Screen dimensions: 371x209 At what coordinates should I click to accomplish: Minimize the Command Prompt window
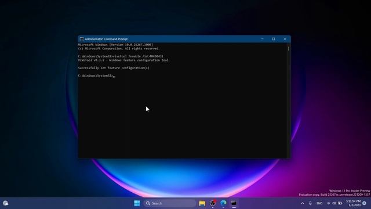[x=262, y=39]
